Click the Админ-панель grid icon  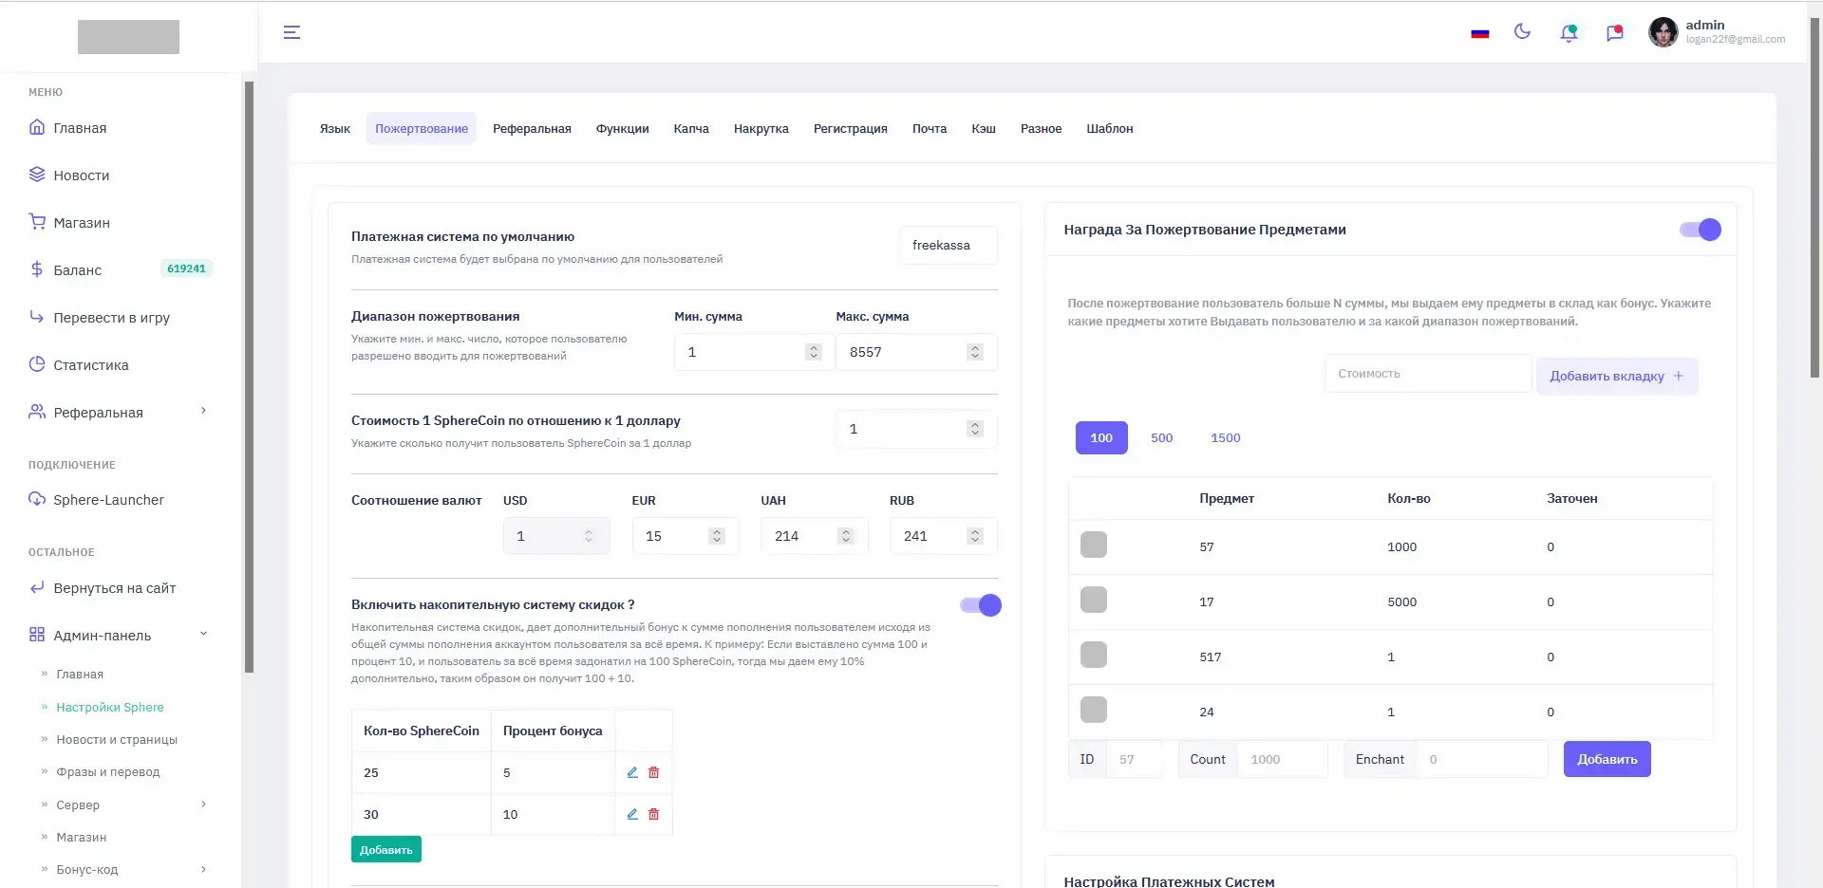coord(37,635)
